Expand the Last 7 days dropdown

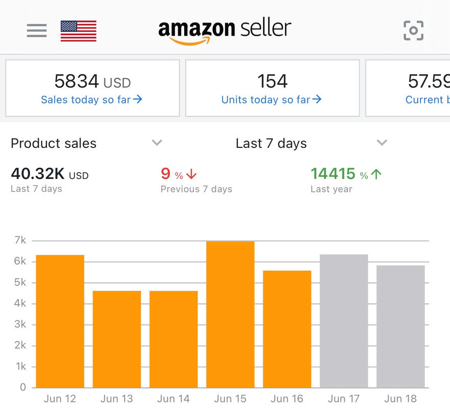(382, 143)
